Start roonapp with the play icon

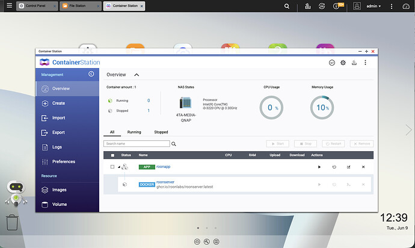coord(319,167)
